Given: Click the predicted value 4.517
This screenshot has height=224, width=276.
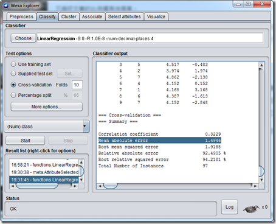Looking at the screenshot, I should (x=173, y=65).
